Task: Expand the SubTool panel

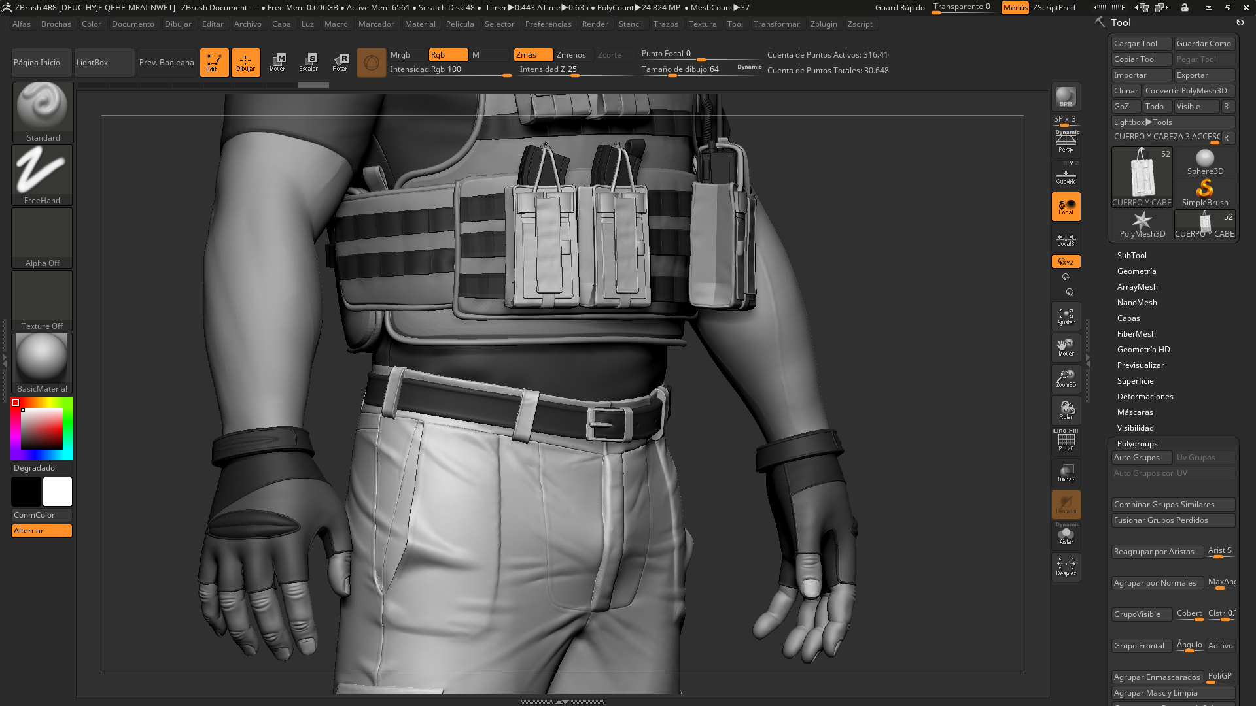Action: click(1132, 255)
